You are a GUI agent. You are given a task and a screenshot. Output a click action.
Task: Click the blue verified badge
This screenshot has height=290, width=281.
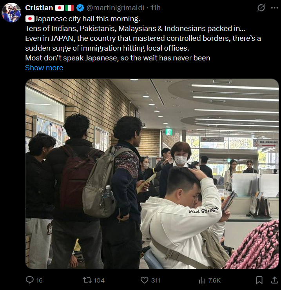tap(80, 8)
